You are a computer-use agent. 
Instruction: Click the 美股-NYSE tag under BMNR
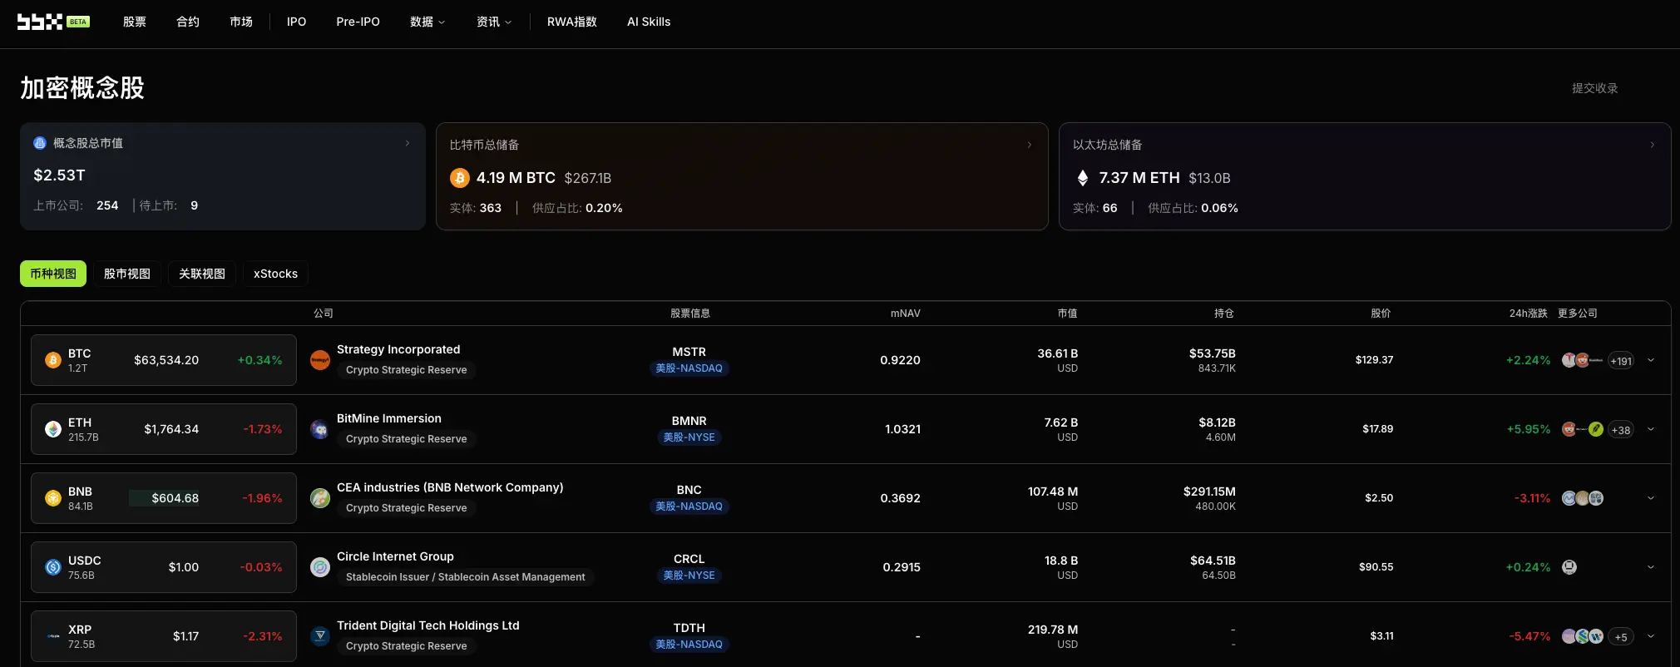[x=689, y=437]
